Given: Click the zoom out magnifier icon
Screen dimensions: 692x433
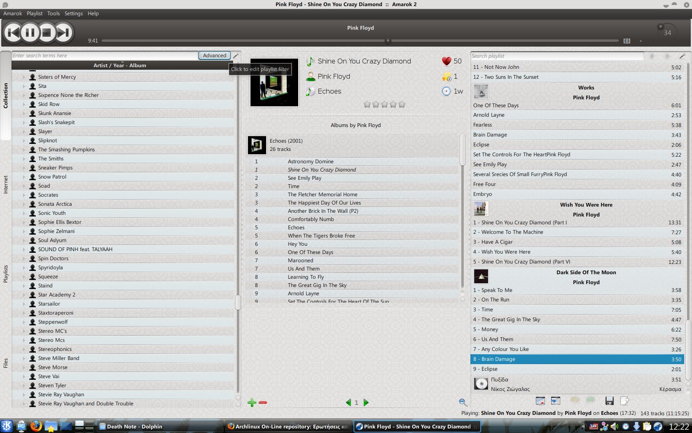Looking at the screenshot, I should (x=463, y=402).
